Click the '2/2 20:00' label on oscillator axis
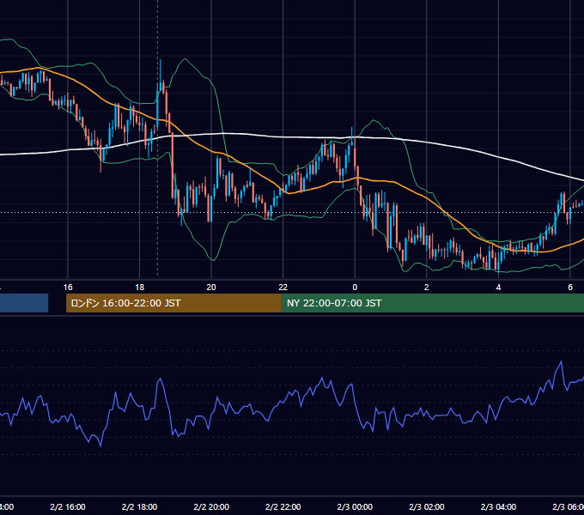Screen dimensions: 584x515 pyautogui.click(x=211, y=507)
